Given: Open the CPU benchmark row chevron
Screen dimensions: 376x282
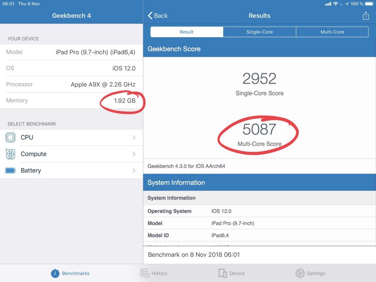Looking at the screenshot, I should 134,137.
